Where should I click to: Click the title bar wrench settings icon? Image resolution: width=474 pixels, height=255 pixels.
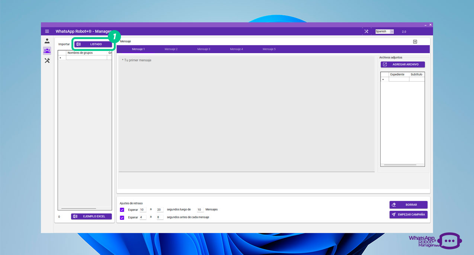click(x=366, y=32)
